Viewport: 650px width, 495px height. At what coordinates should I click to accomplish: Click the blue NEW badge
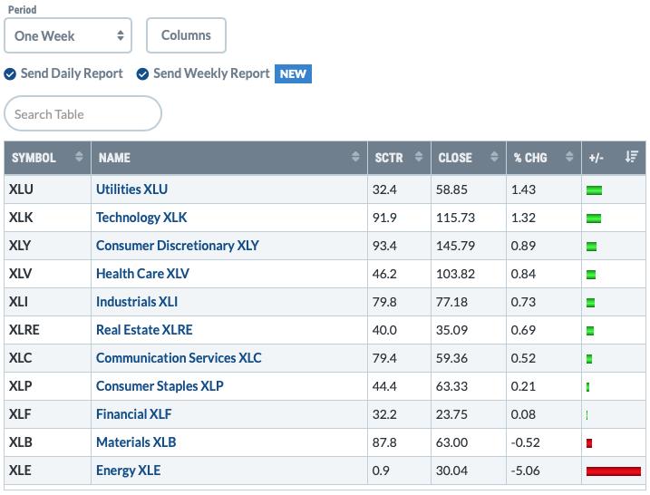[x=293, y=73]
